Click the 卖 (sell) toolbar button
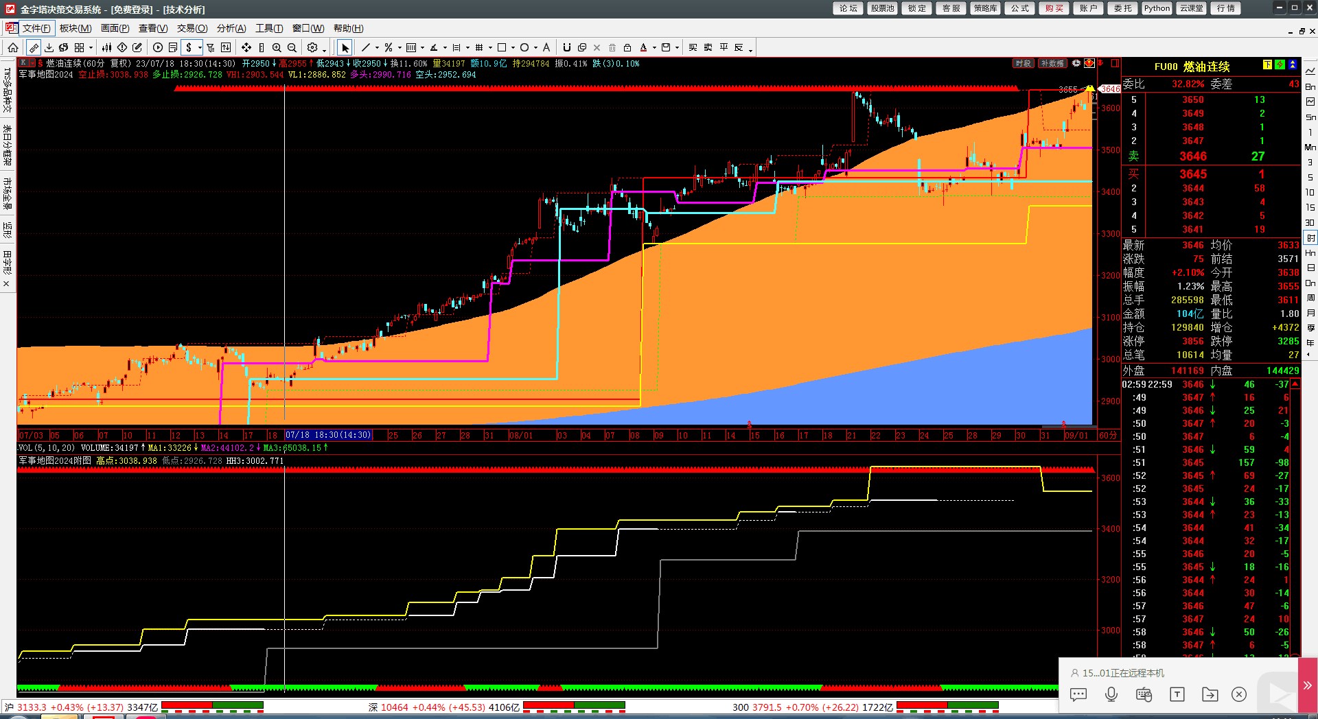Image resolution: width=1318 pixels, height=719 pixels. point(708,47)
